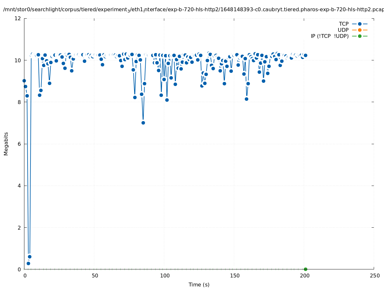Click the 2 tick label on y-axis
Viewport: 384px width, 289px height.
click(19, 227)
